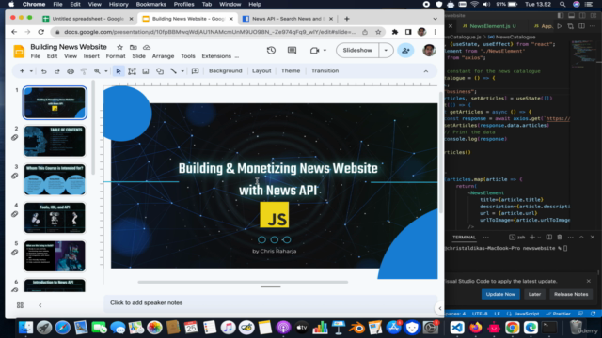The width and height of the screenshot is (602, 338).
Task: Redo action in Slides toolbar
Action: click(56, 71)
